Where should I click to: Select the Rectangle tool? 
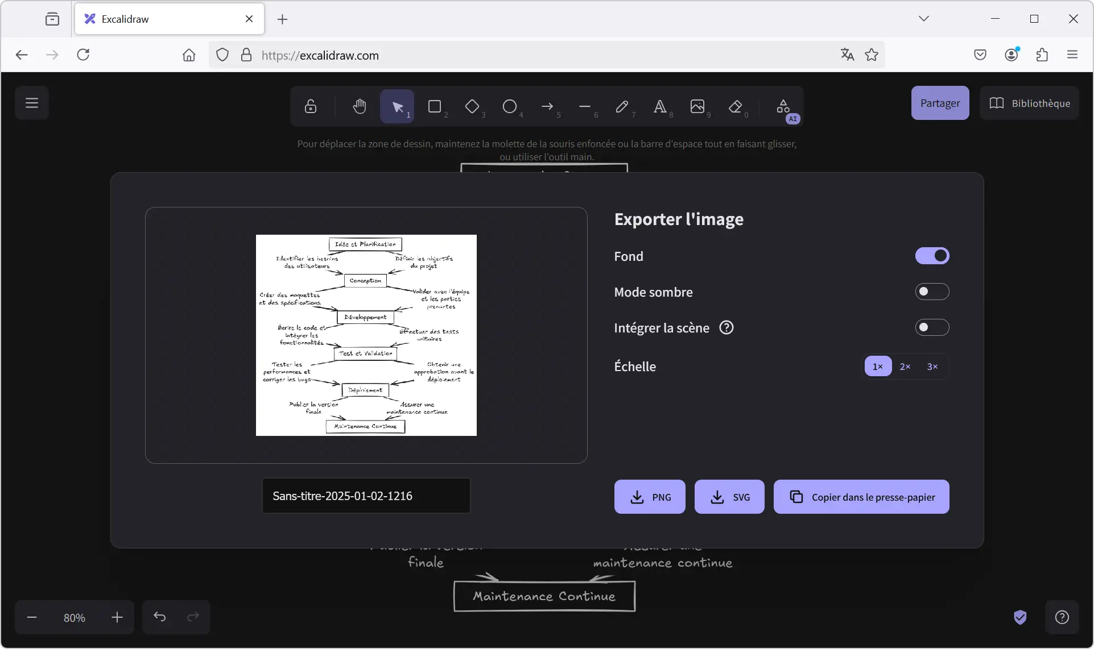(435, 106)
